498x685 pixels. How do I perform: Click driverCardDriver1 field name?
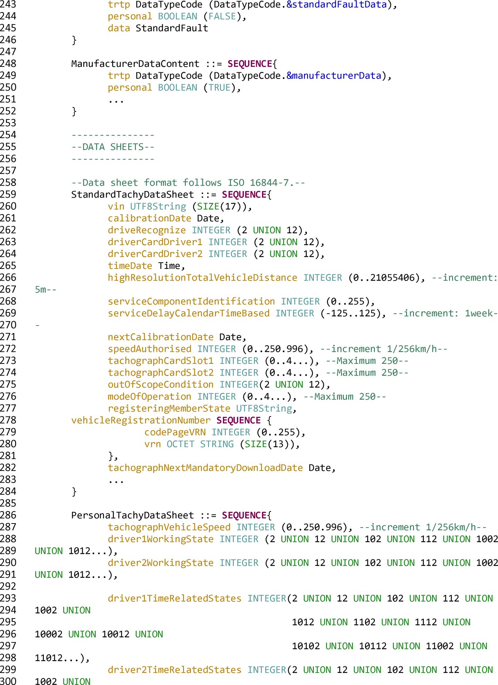point(155,242)
